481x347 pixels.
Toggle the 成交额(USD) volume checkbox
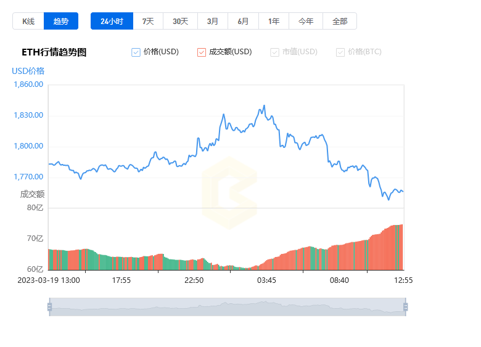click(x=202, y=52)
